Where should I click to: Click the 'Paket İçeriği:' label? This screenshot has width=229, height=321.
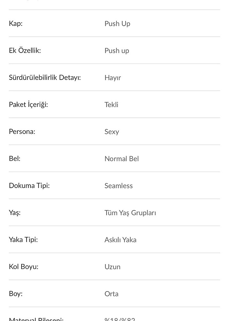tap(28, 104)
